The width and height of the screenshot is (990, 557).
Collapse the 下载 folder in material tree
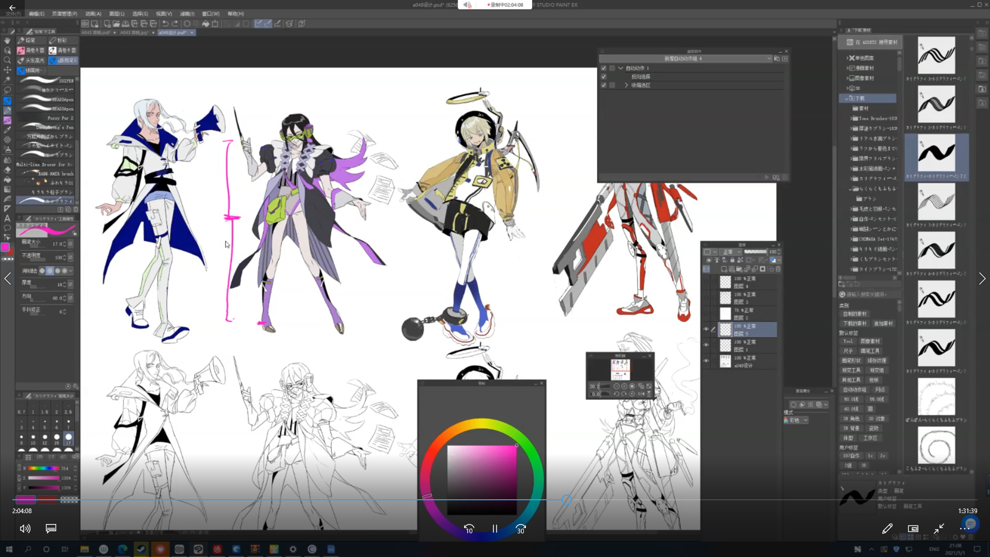(846, 98)
